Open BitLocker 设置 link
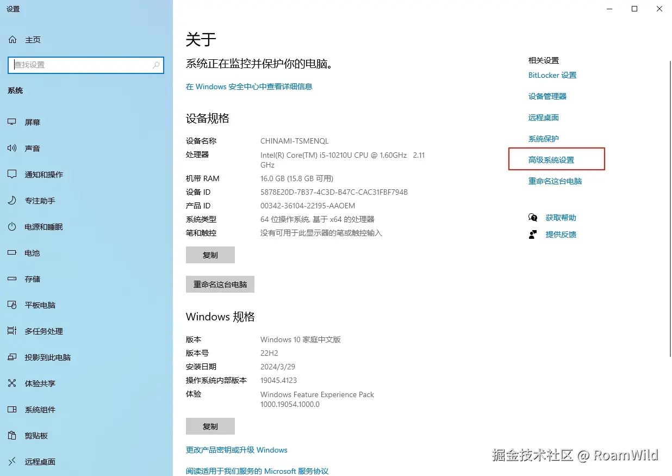This screenshot has height=476, width=672. (552, 75)
